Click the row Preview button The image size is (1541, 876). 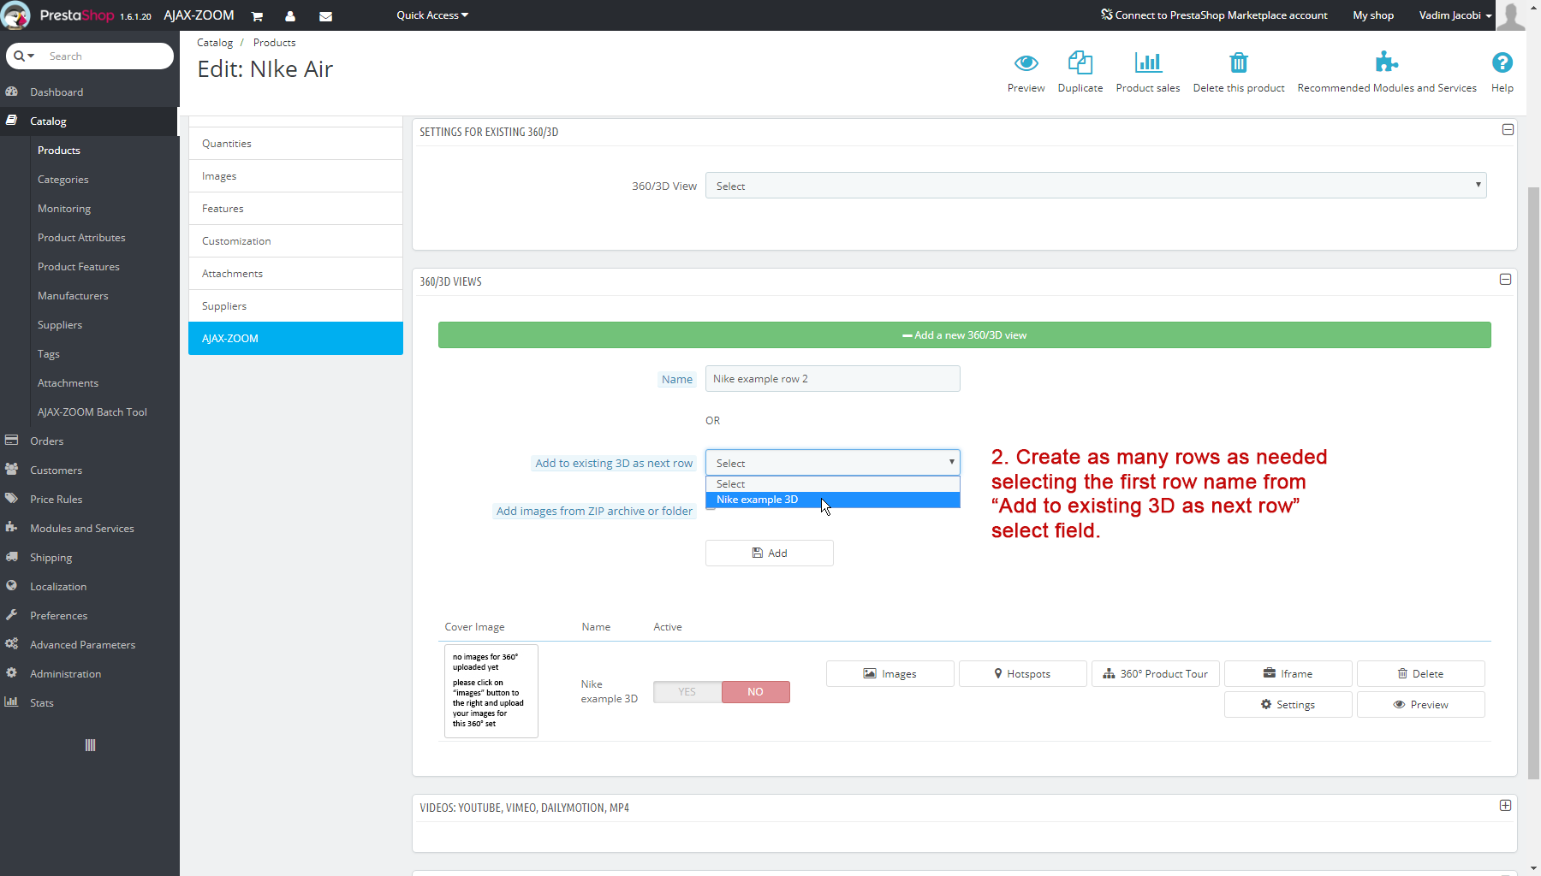tap(1421, 705)
